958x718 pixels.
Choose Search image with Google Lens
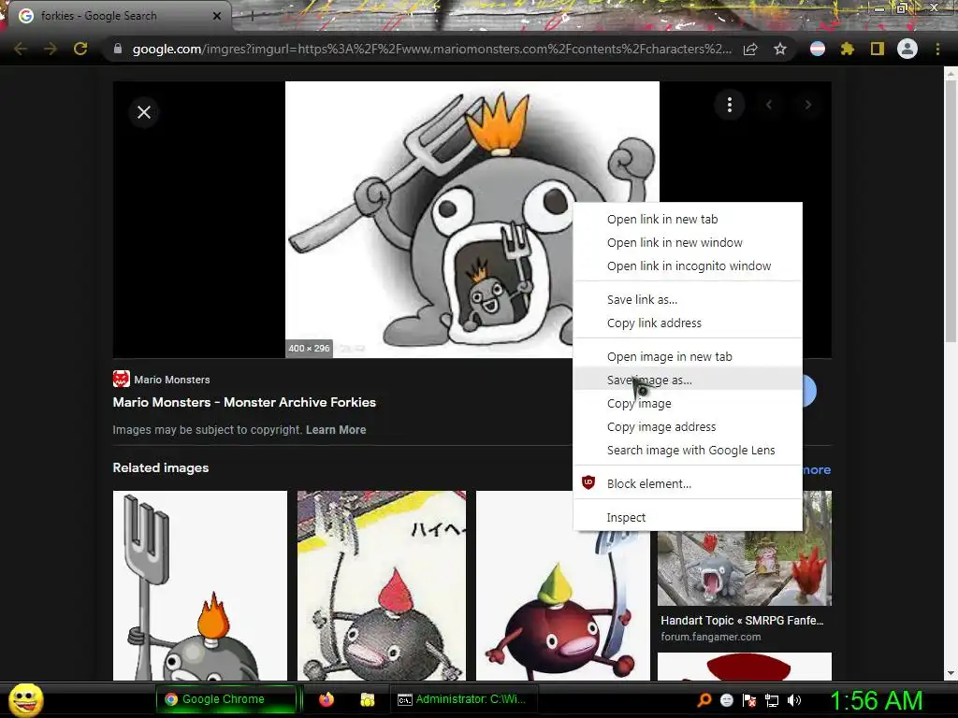coord(688,450)
